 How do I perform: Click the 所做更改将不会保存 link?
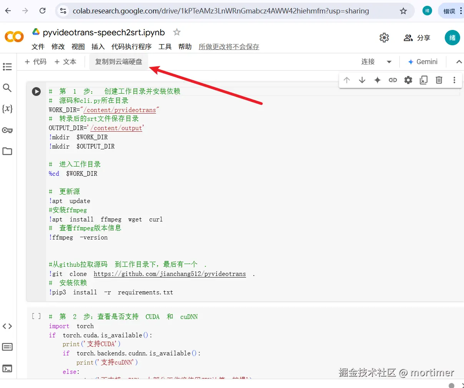coord(229,47)
